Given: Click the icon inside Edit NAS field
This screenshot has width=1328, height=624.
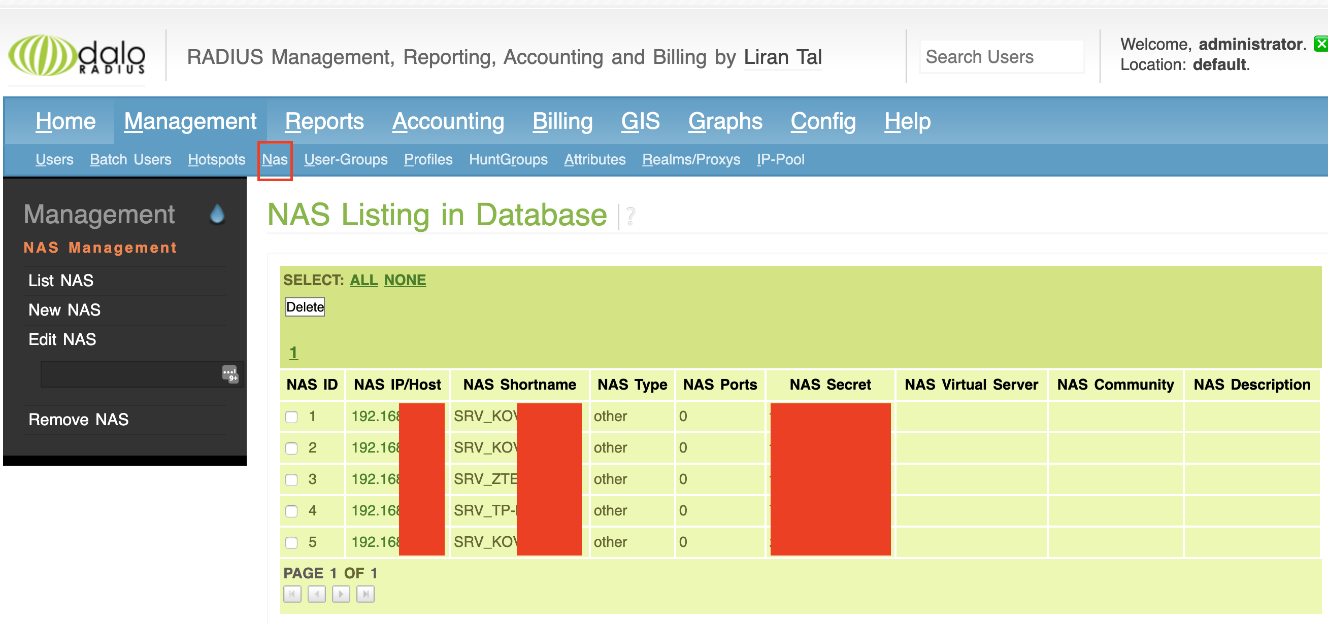Looking at the screenshot, I should (x=230, y=374).
